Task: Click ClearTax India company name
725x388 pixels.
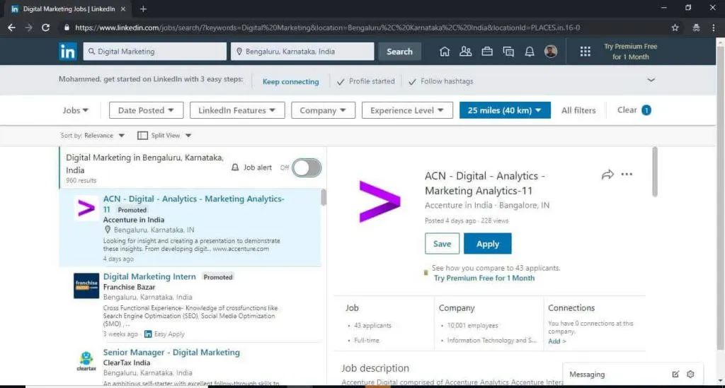Action: tap(127, 363)
